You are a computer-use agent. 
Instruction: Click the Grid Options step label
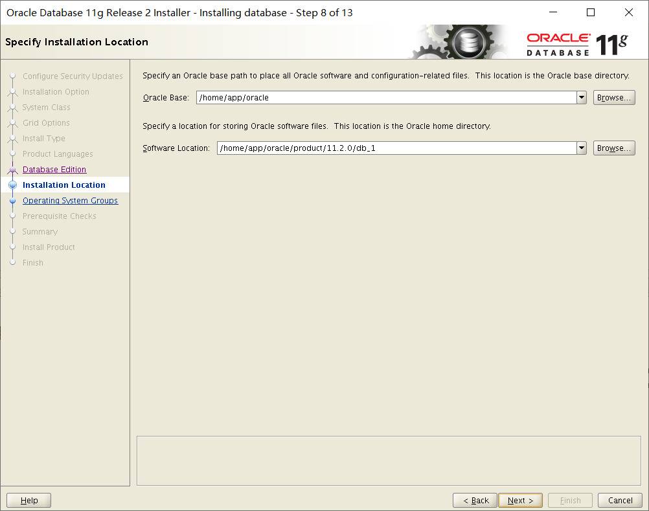(46, 123)
